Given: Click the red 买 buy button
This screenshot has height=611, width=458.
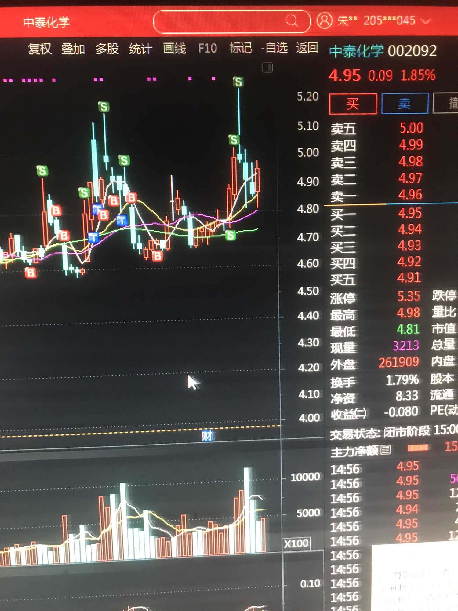Looking at the screenshot, I should tap(353, 104).
